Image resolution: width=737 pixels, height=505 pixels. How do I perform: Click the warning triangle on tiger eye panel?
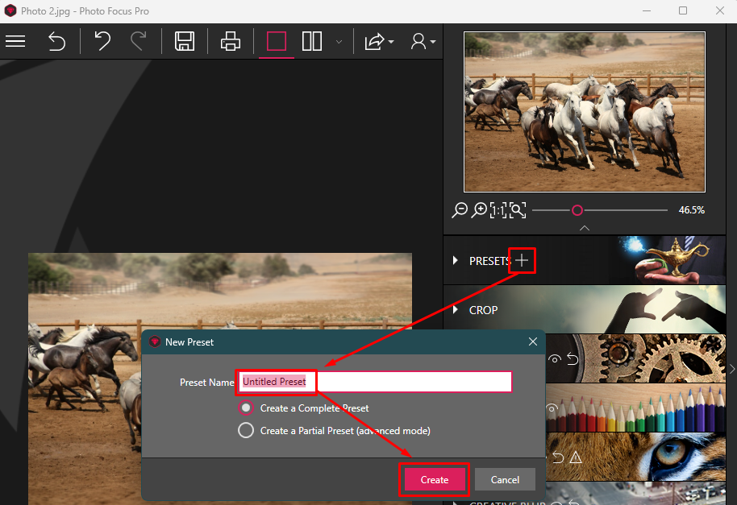click(x=576, y=457)
